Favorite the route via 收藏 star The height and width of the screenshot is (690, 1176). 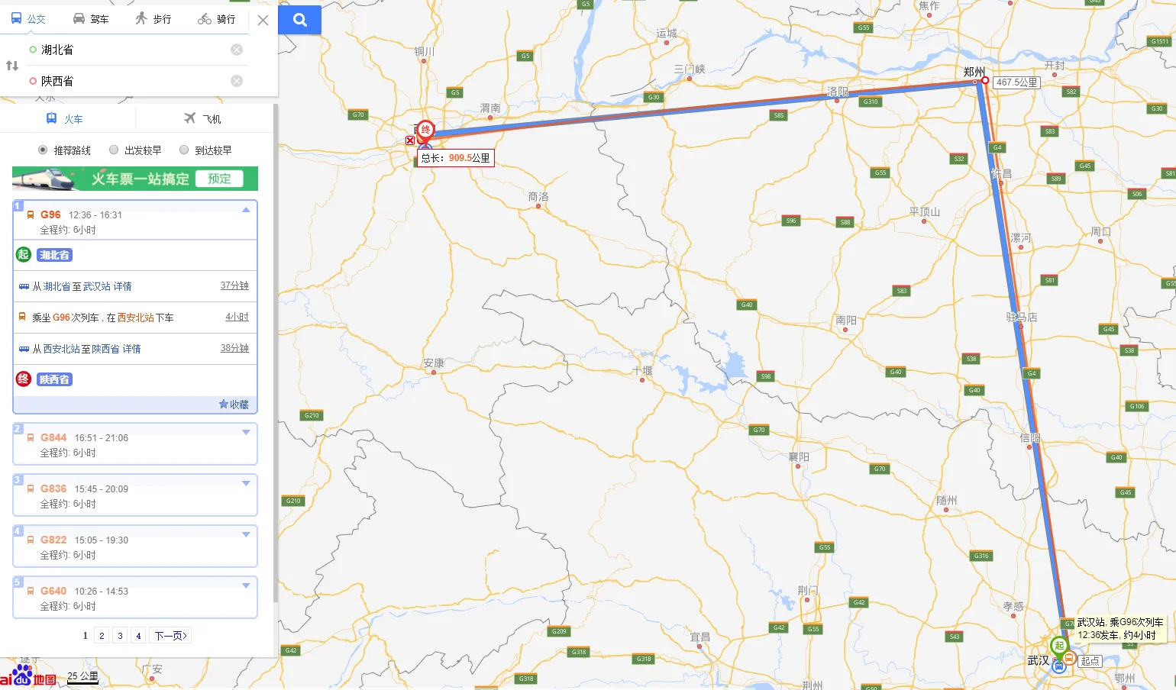tap(234, 405)
